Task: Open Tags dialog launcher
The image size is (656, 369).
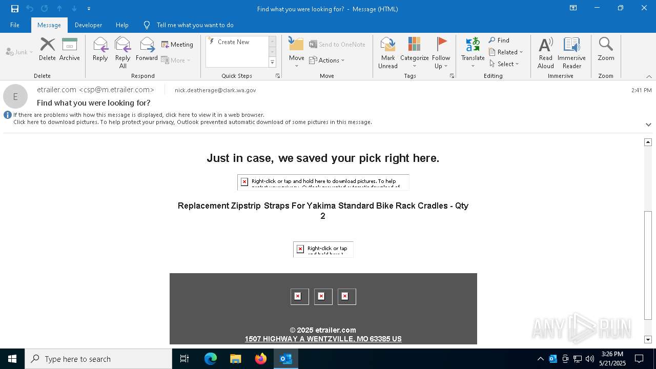Action: coord(452,76)
